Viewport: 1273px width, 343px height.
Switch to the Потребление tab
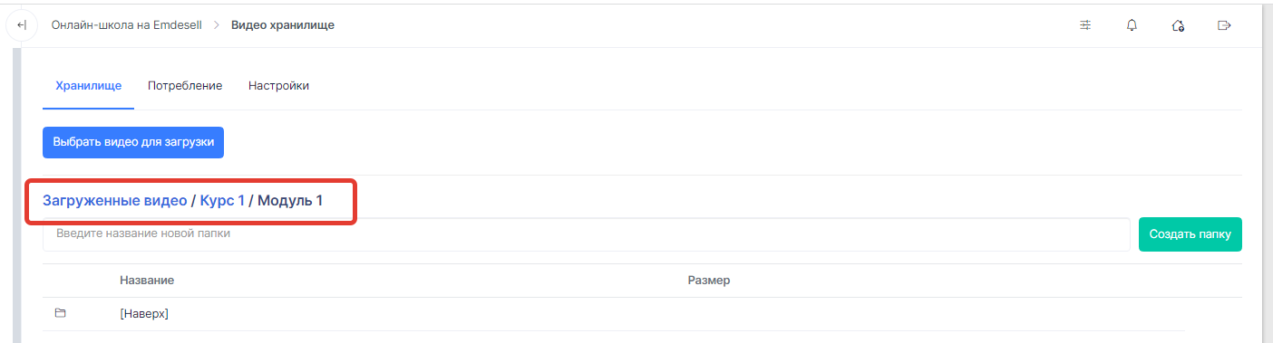pyautogui.click(x=185, y=86)
